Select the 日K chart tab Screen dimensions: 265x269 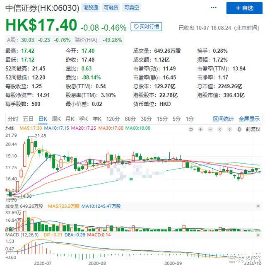(43, 119)
